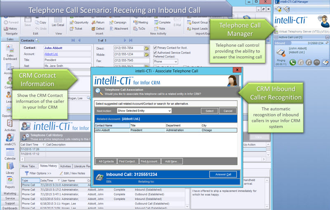Click Import Leads in the ribbon
330x210 pixels.
[198, 29]
